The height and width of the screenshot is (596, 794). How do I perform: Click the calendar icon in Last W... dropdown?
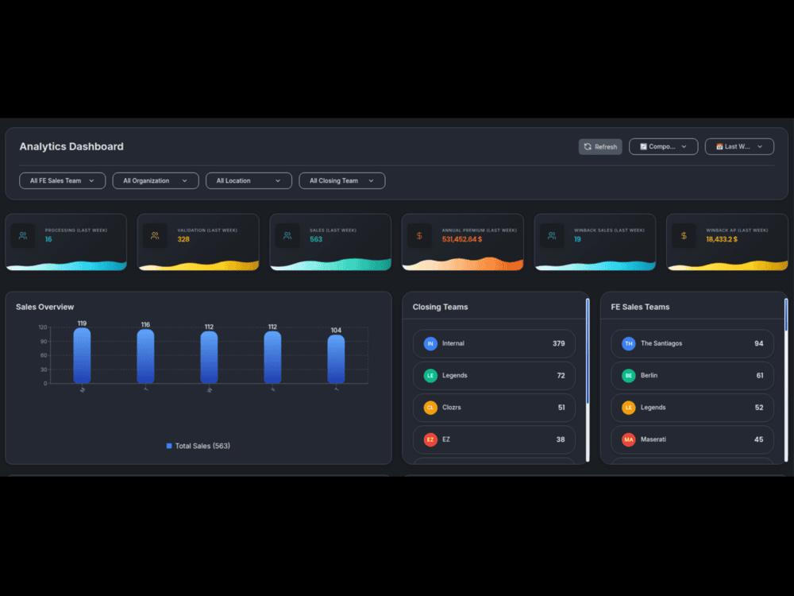pos(719,146)
